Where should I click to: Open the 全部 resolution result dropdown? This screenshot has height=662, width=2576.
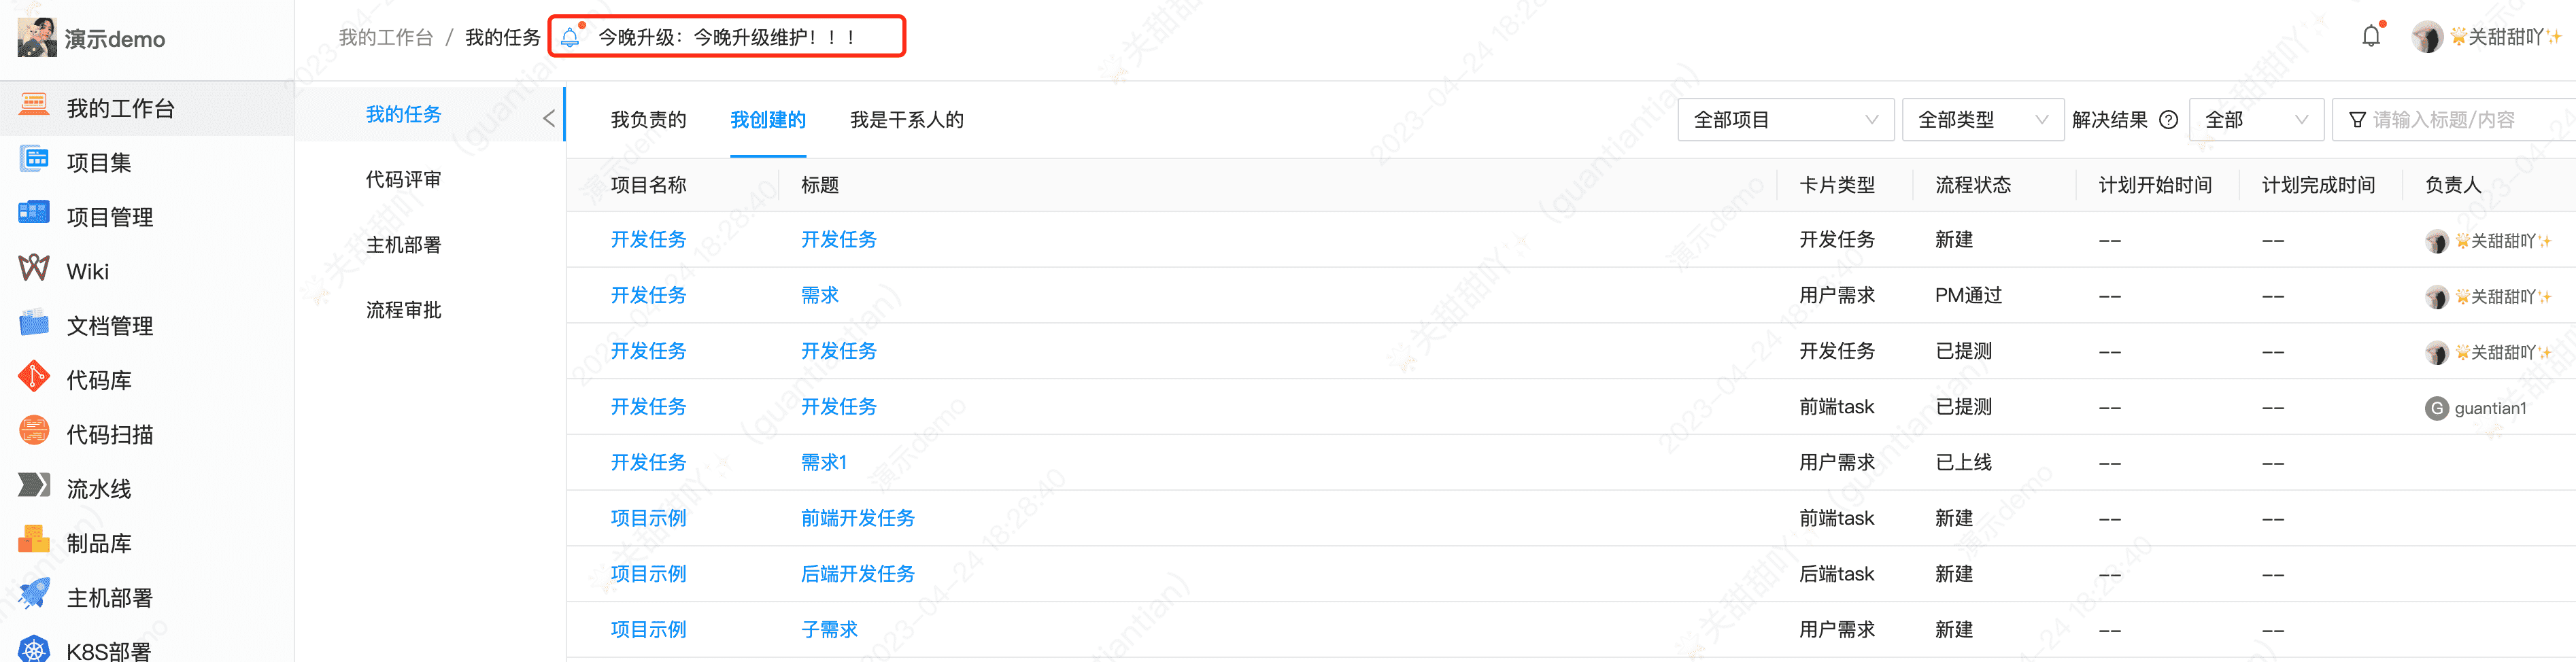tap(2256, 120)
